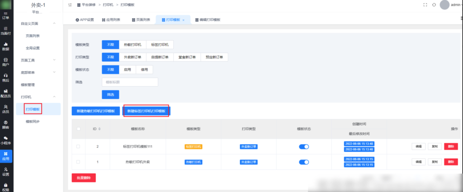Toggle status switch for 热敏打印机外卖
The image size is (463, 192).
pyautogui.click(x=304, y=162)
